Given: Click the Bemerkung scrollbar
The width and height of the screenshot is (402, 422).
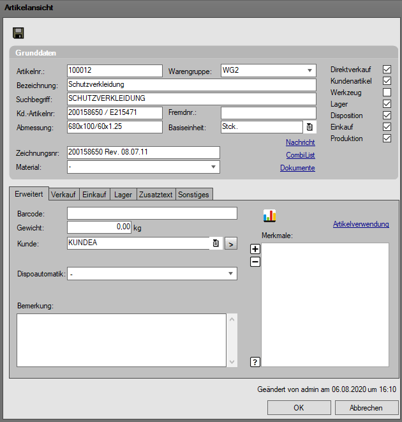Looking at the screenshot, I should click(232, 340).
